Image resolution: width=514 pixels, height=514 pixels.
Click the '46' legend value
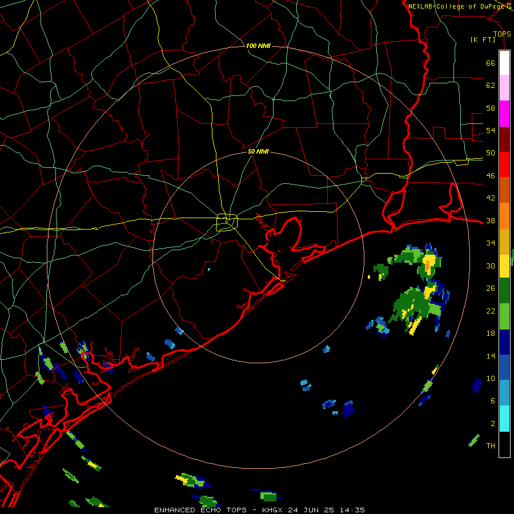tap(491, 176)
